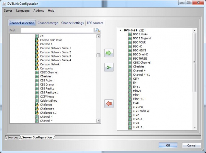Click the left channel list scrollbar thumb
The height and width of the screenshot is (153, 206).
tap(99, 55)
